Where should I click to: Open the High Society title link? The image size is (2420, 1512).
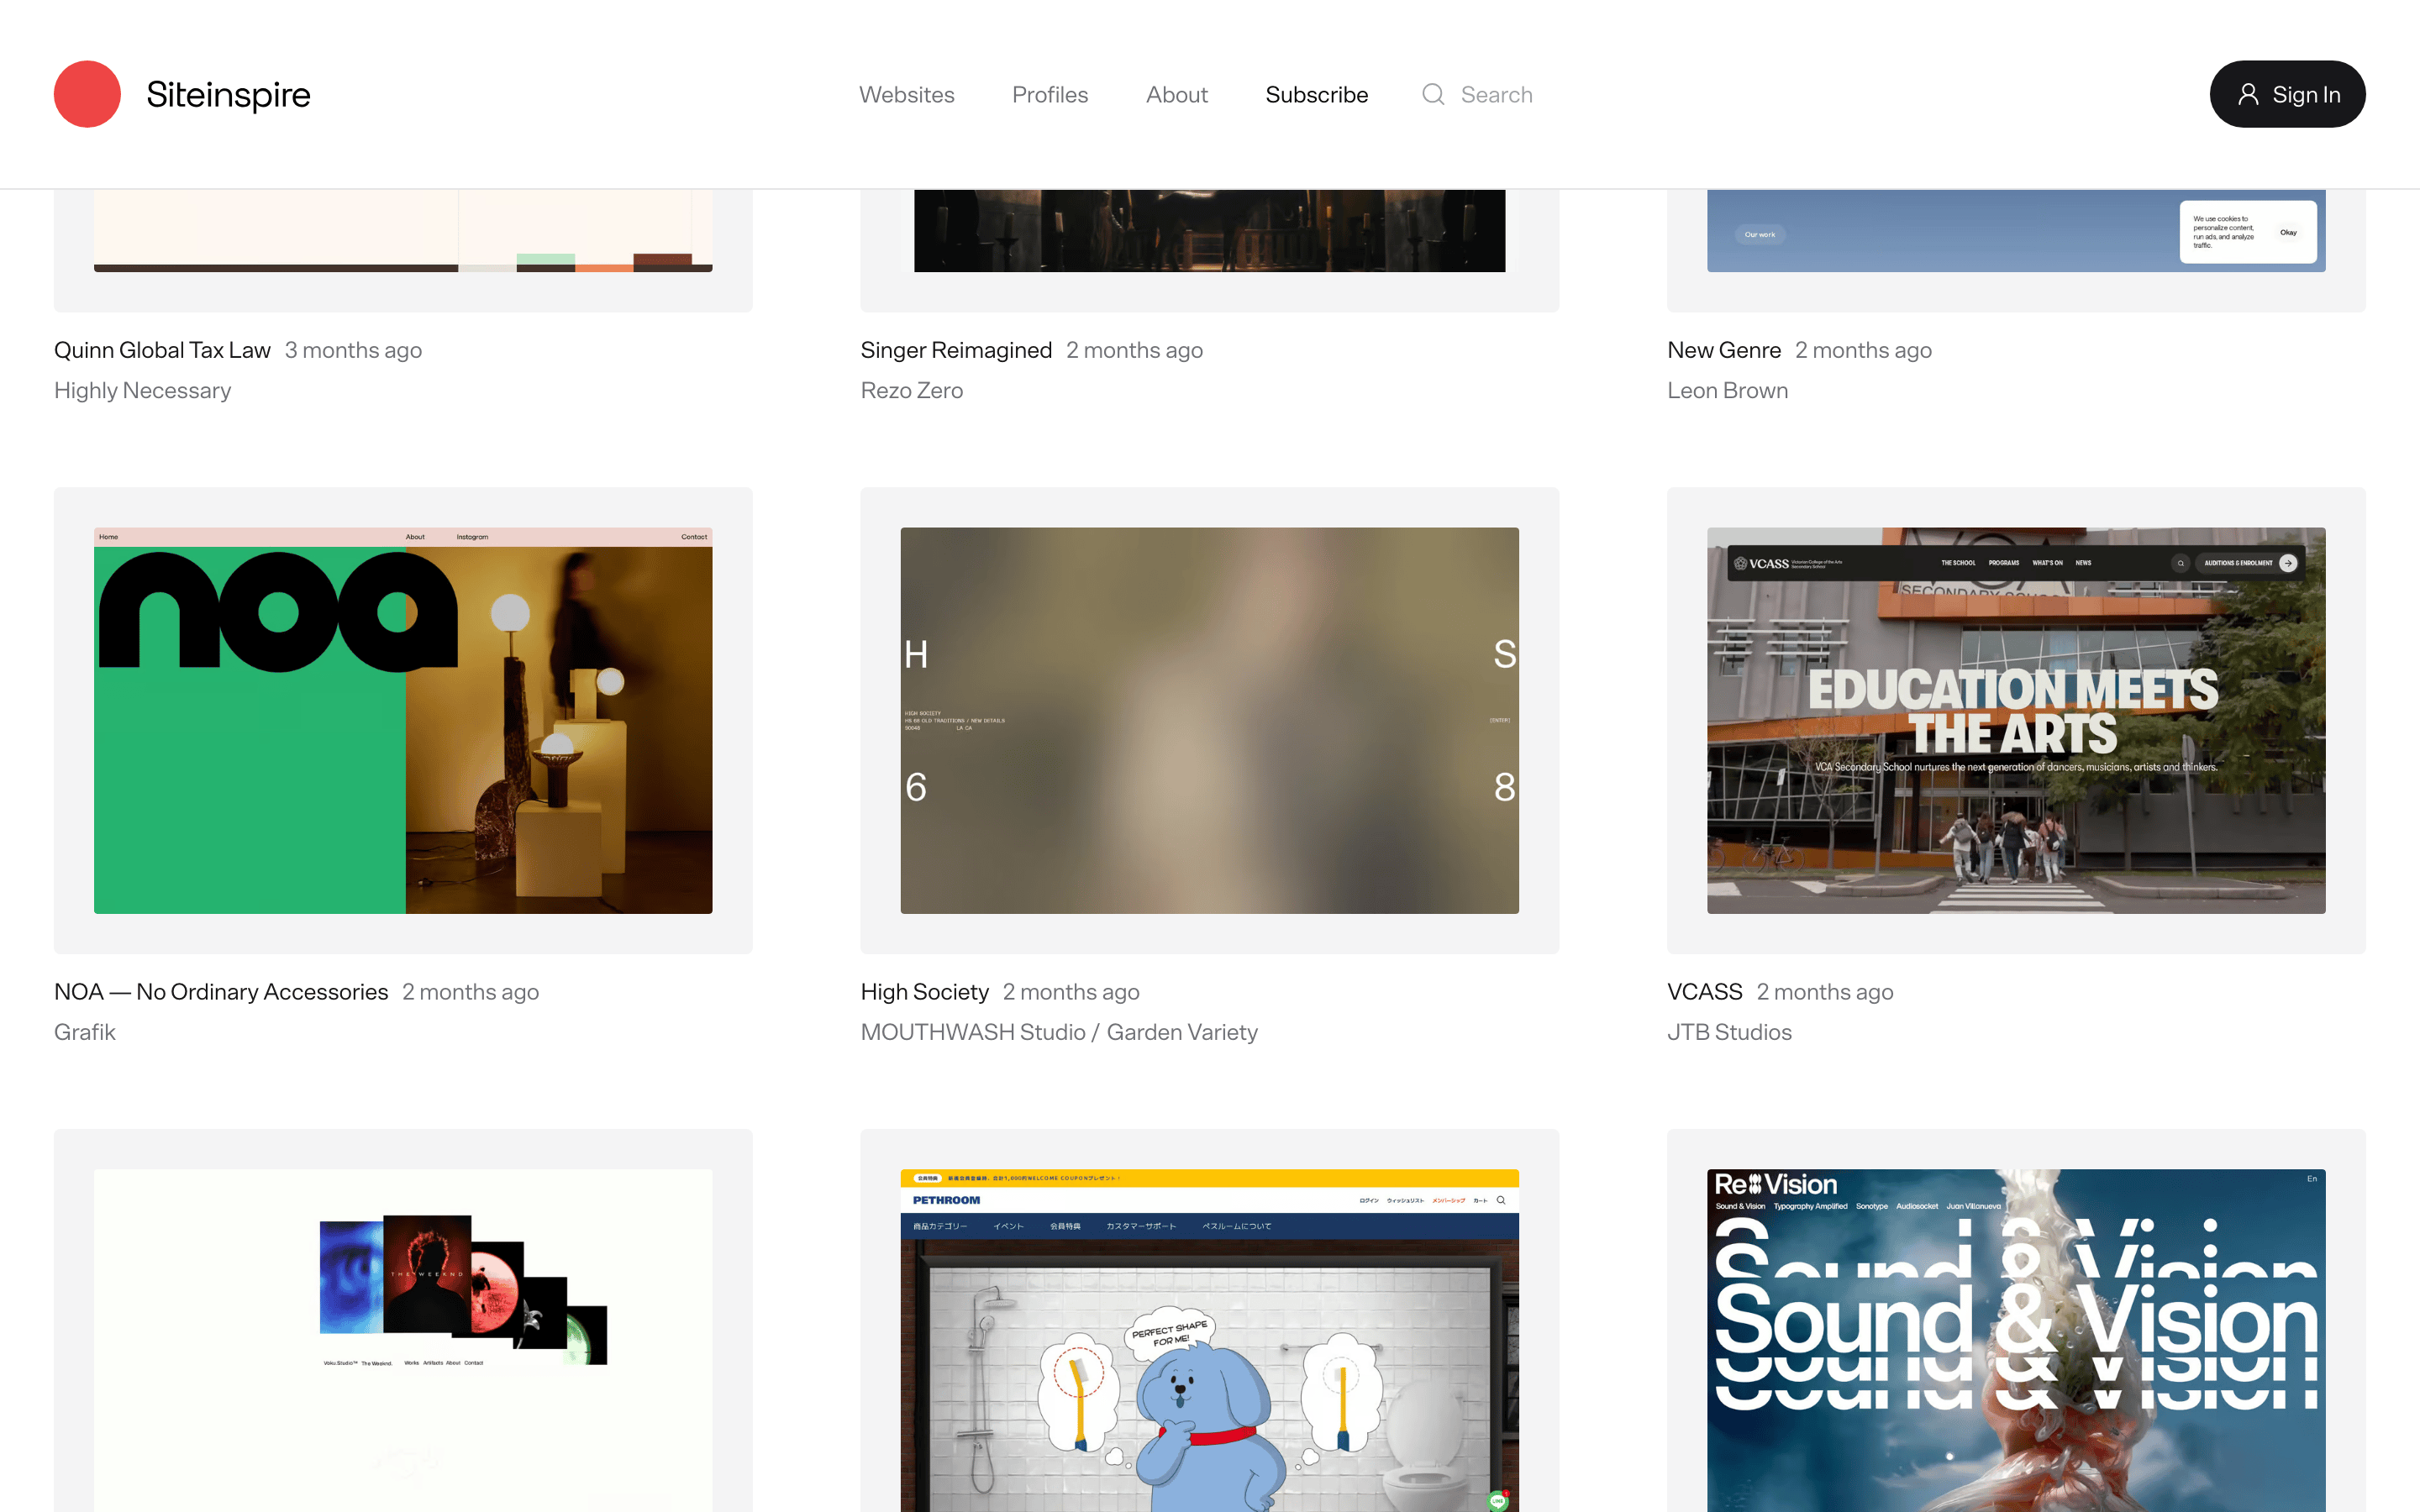point(925,992)
